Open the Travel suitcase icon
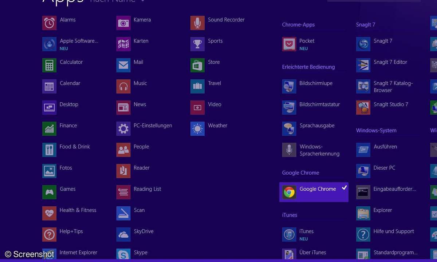 click(197, 86)
